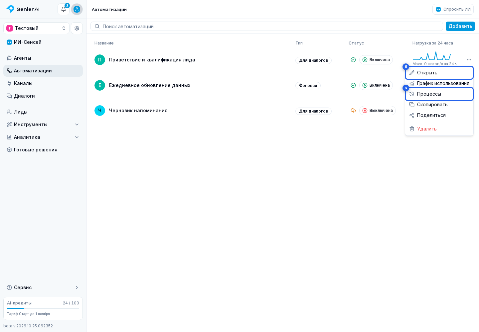Click the AI-кредиты progress bar
This screenshot has height=332, width=479.
43,308
